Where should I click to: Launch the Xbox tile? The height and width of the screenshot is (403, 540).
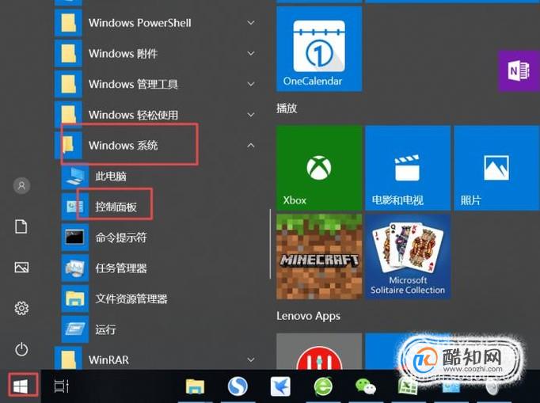[x=319, y=168]
